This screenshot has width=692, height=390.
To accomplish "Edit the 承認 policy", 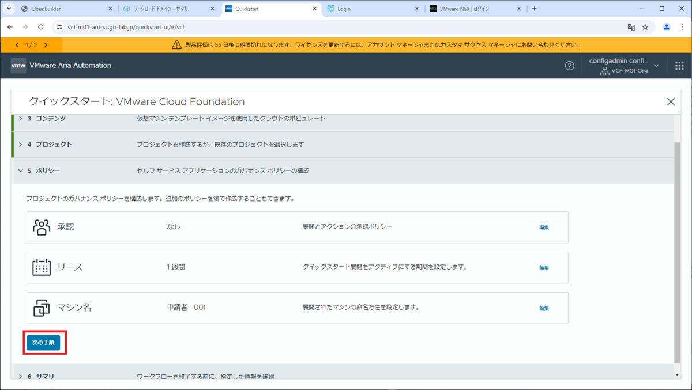I will coord(544,227).
